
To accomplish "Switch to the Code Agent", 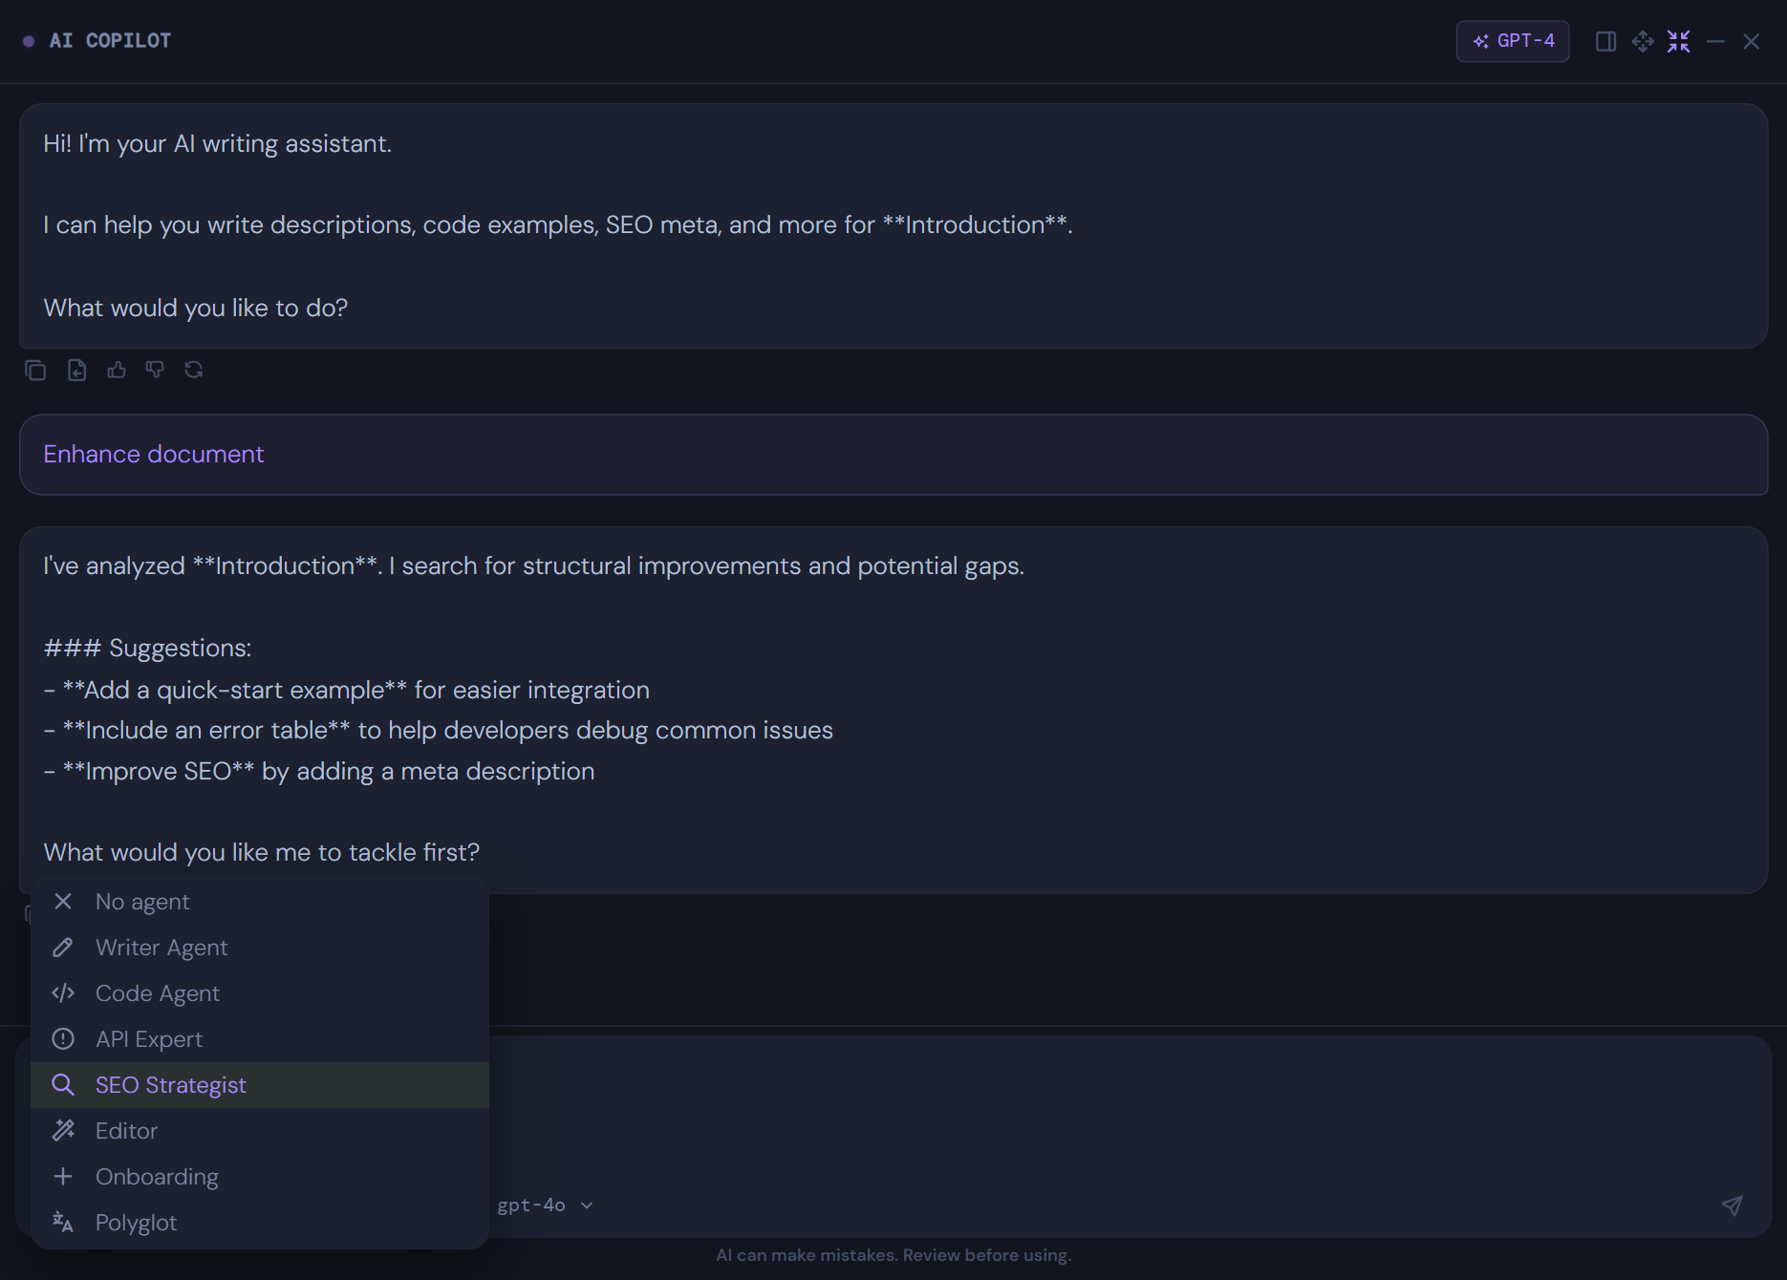I will pyautogui.click(x=158, y=992).
